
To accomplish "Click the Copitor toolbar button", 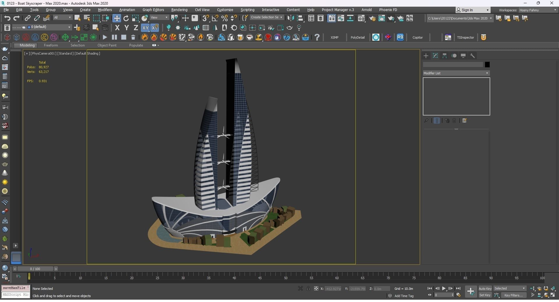I will (418, 37).
